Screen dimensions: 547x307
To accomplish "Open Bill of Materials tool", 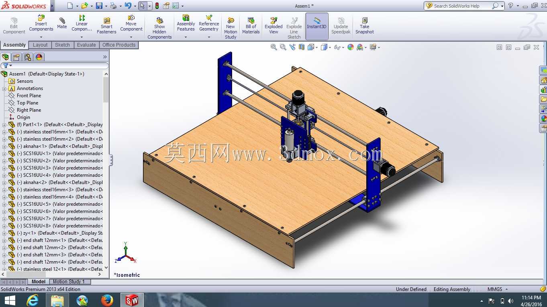I will (x=251, y=26).
